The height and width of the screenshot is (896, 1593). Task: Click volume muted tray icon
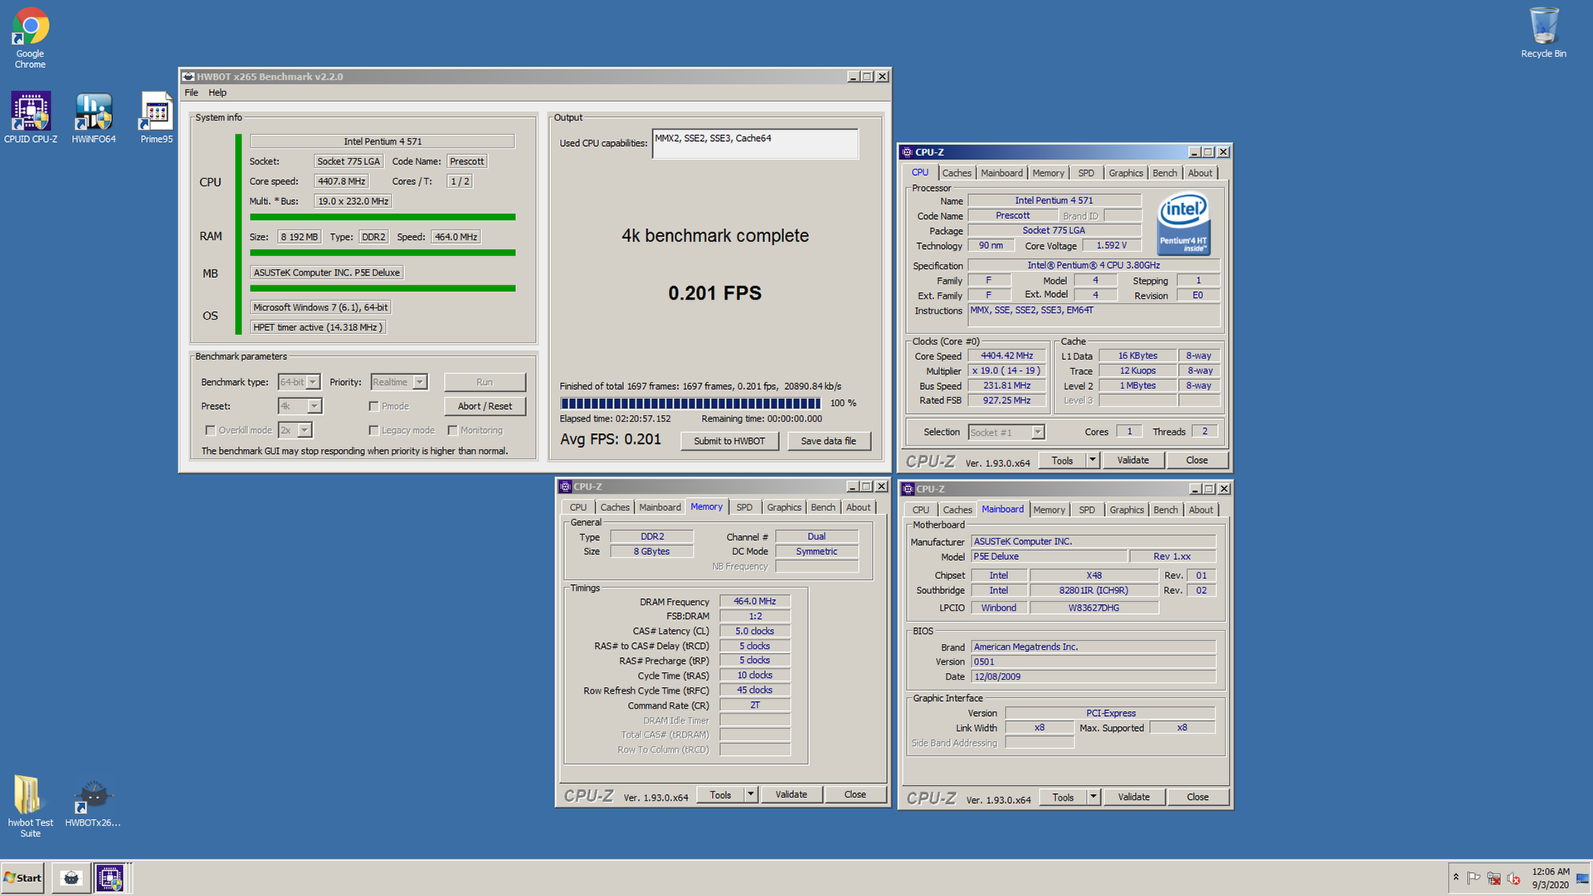(1513, 878)
